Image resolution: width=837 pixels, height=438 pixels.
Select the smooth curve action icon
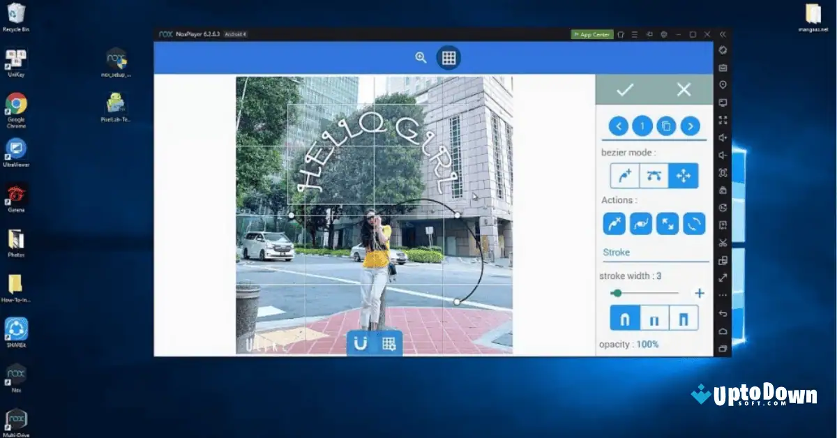(x=640, y=223)
